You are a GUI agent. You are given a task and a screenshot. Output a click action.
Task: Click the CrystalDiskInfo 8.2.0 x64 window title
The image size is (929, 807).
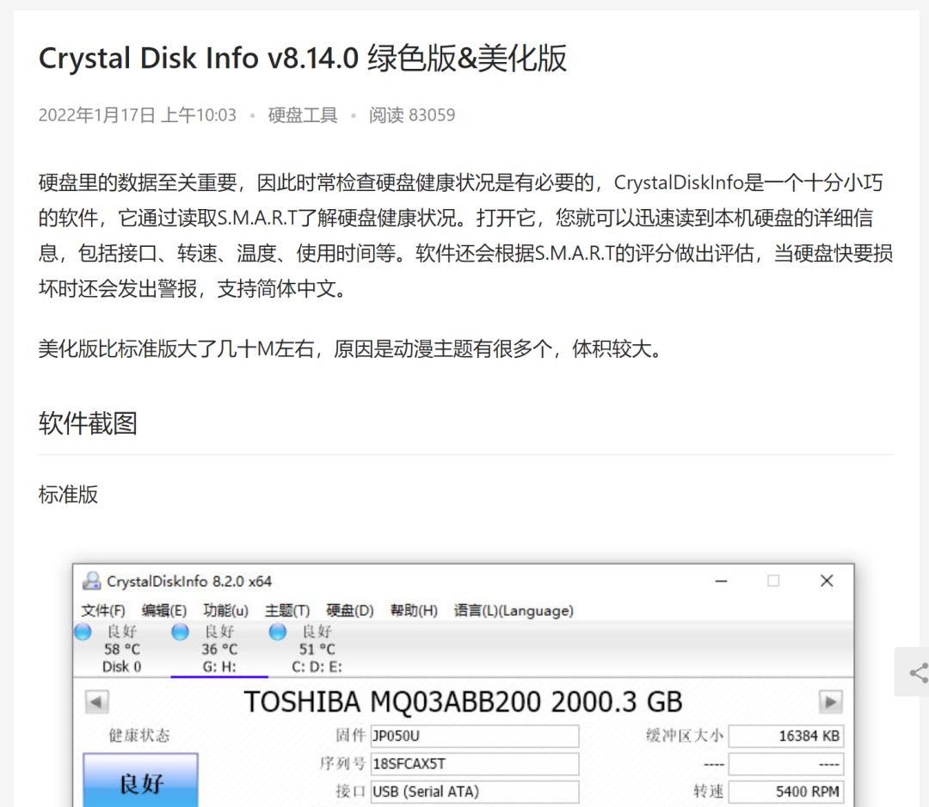point(189,582)
